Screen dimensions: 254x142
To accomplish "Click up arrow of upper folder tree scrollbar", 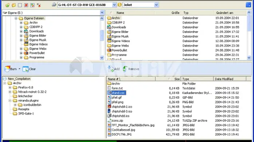I will [102, 18].
